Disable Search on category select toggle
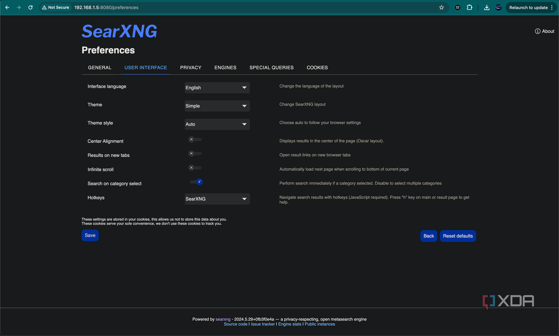Viewport: 559px width, 336px height. pyautogui.click(x=196, y=182)
